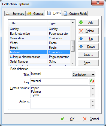The width and height of the screenshot is (106, 126).
Task: Select the Fields tab
Action: tap(53, 13)
